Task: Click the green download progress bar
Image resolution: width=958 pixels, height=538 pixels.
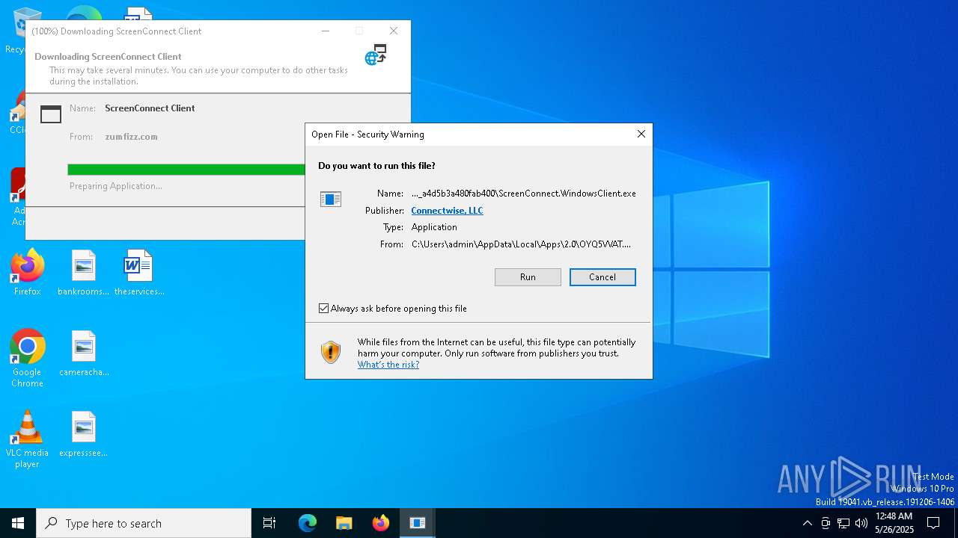Action: 186,170
